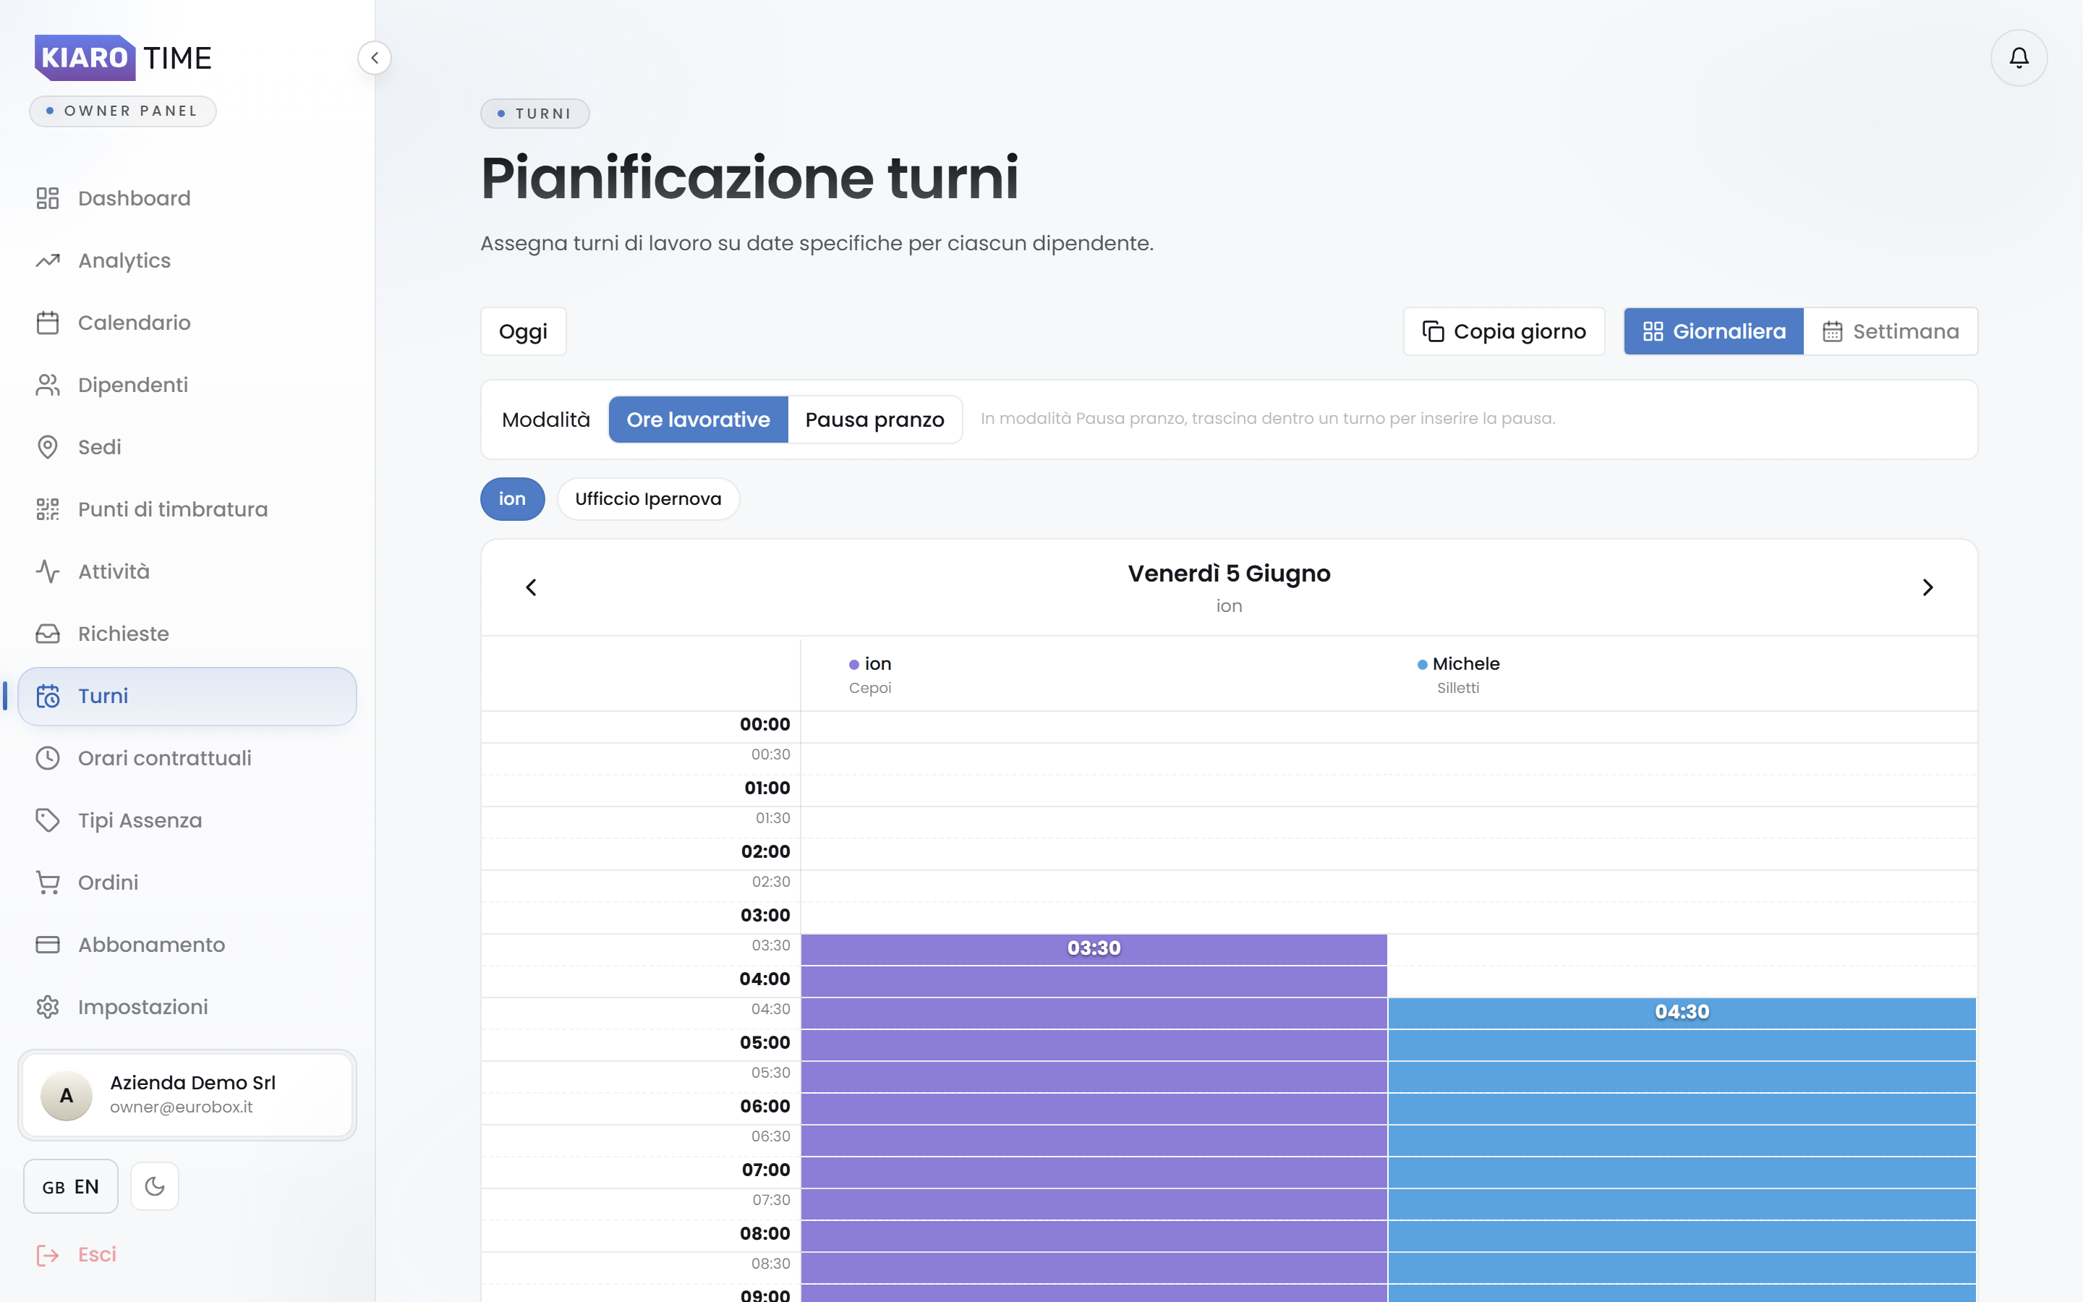
Task: Click the Orari contrattuali clock icon
Action: (x=47, y=758)
